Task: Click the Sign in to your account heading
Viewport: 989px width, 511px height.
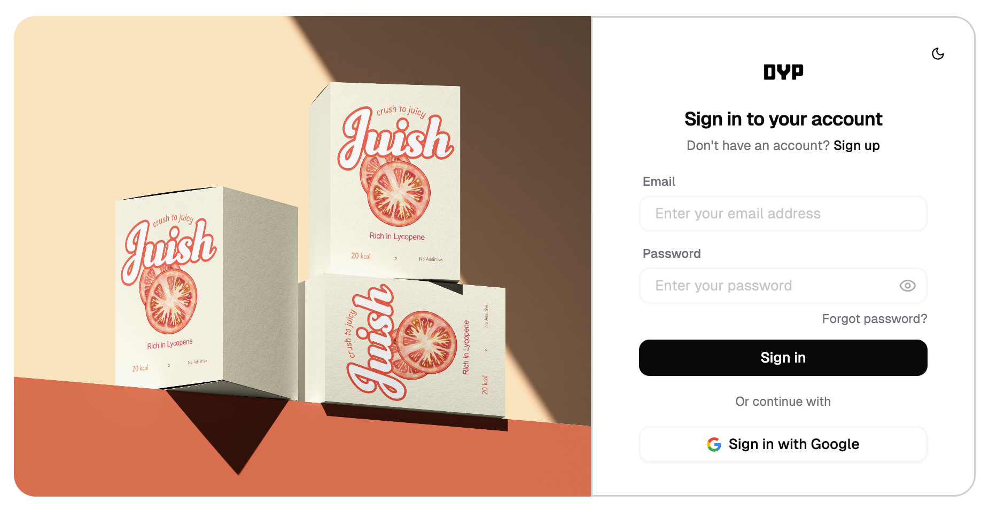Action: pyautogui.click(x=783, y=119)
